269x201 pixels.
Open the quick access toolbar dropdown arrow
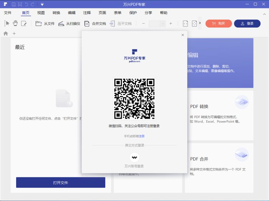pos(42,4)
